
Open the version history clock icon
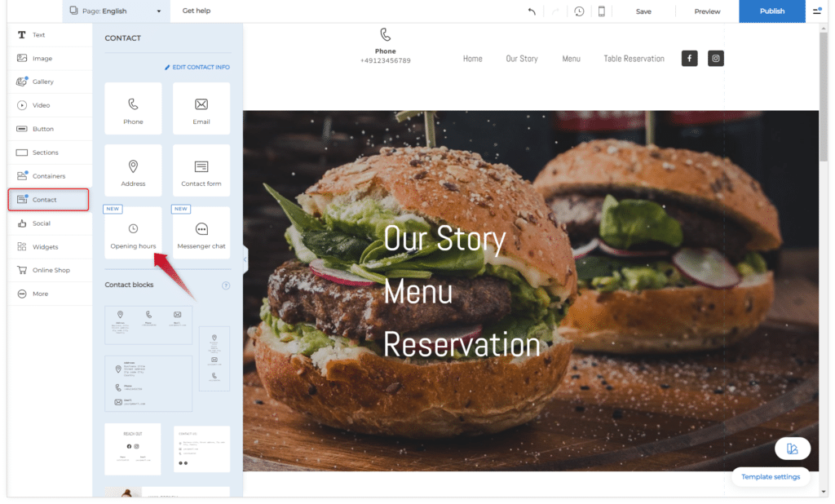[x=579, y=11]
